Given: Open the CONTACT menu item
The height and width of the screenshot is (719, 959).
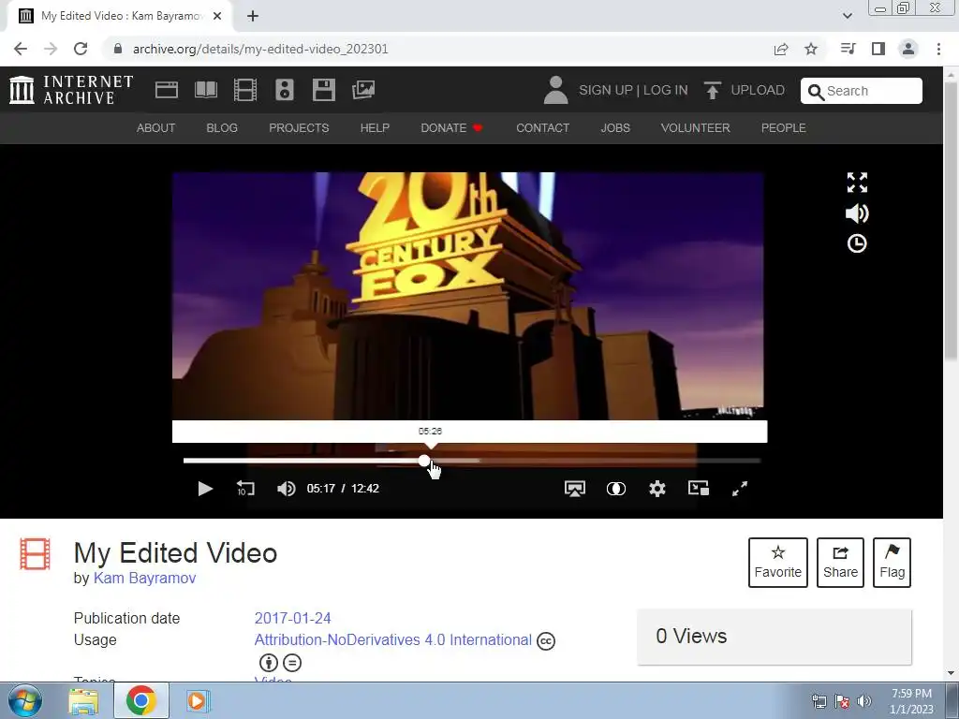Looking at the screenshot, I should pyautogui.click(x=542, y=127).
